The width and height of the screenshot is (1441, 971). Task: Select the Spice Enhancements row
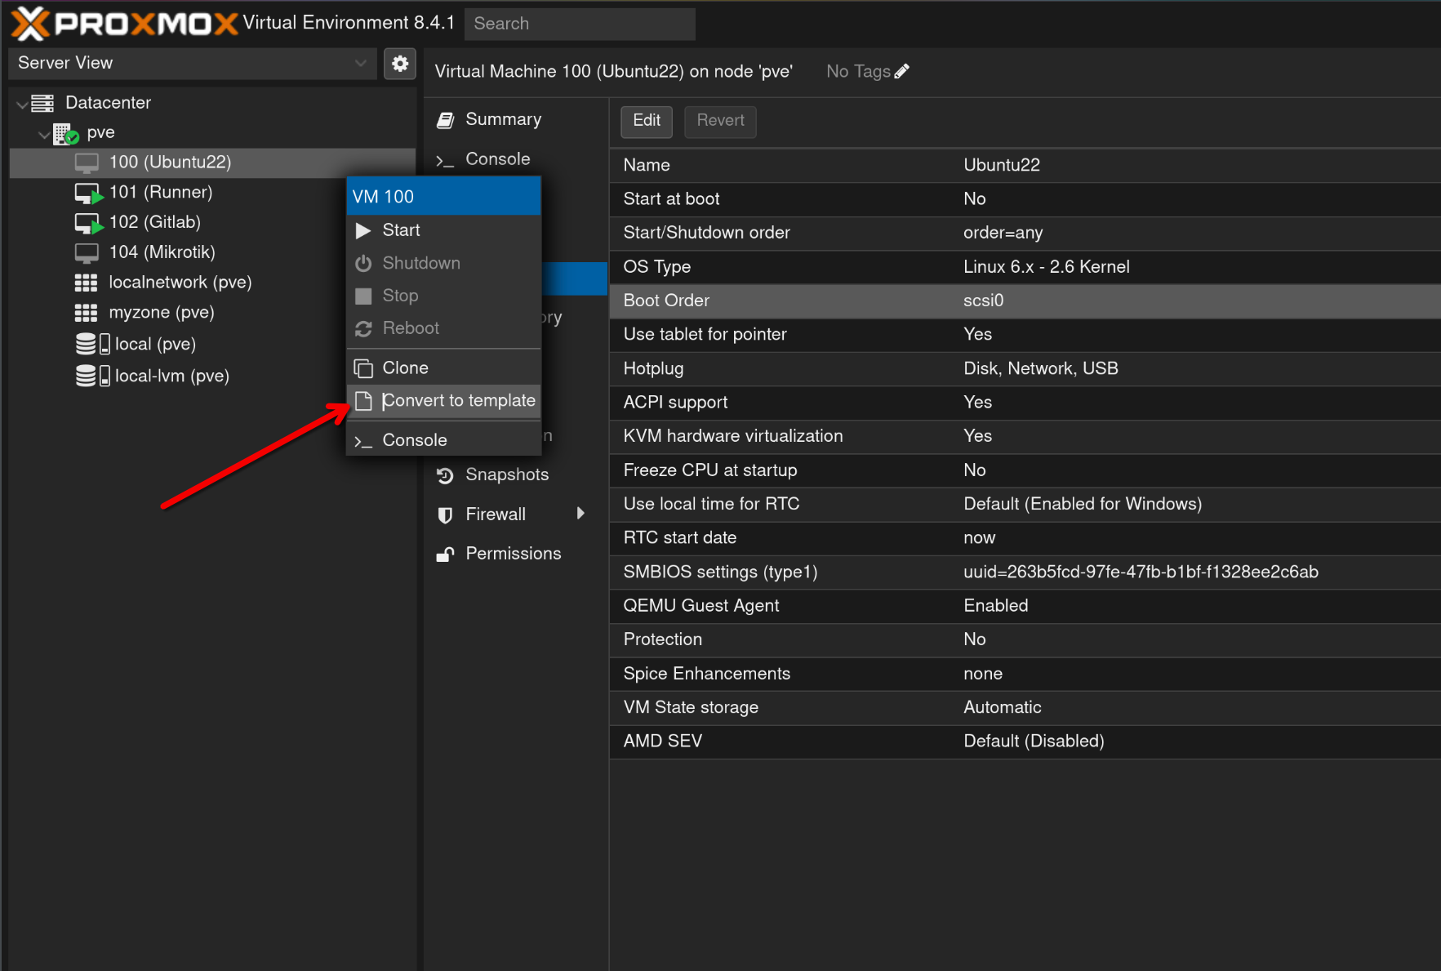pos(1025,674)
